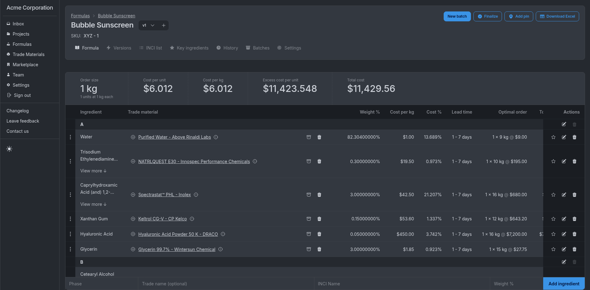This screenshot has height=290, width=590.
Task: Click the Add ingredient button
Action: click(x=564, y=284)
